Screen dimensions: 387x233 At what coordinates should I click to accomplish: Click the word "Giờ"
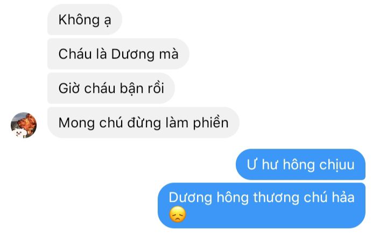click(69, 89)
